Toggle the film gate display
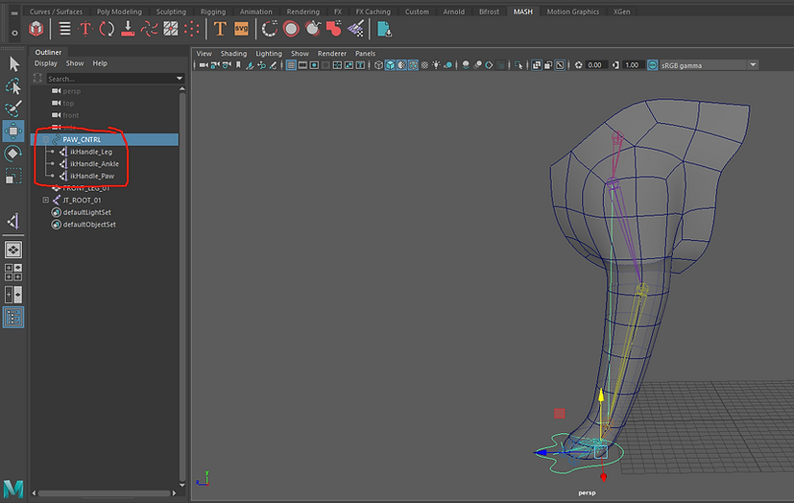The image size is (794, 503). pyautogui.click(x=302, y=65)
